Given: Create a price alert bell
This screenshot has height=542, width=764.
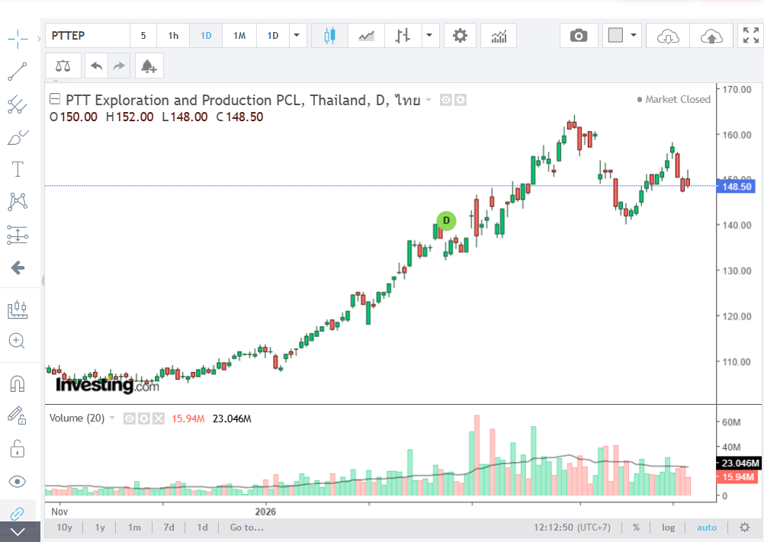Looking at the screenshot, I should coord(149,66).
